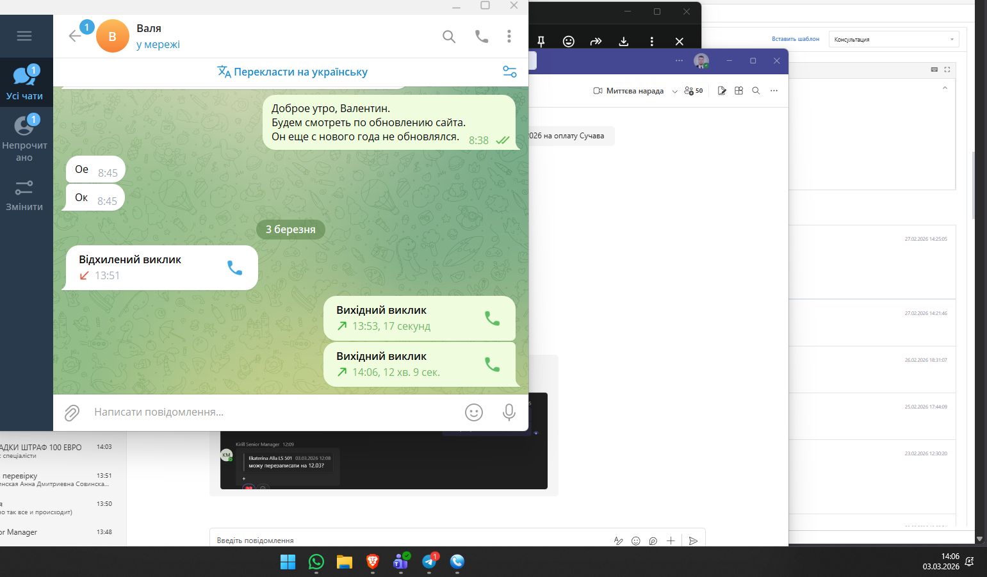Start a voice call with Валя
Viewport: 987px width, 577px height.
pos(482,37)
